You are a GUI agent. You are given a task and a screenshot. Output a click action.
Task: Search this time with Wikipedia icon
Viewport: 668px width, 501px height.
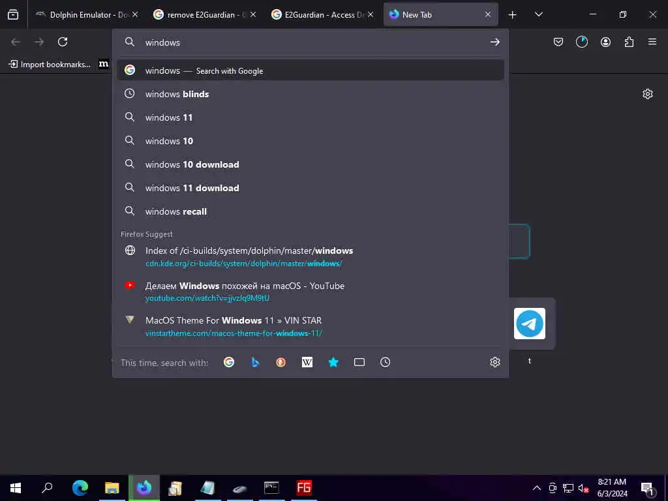pyautogui.click(x=307, y=362)
